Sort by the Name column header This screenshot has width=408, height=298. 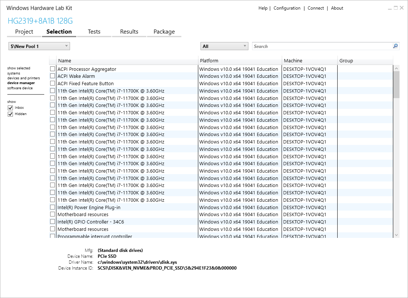click(x=127, y=60)
